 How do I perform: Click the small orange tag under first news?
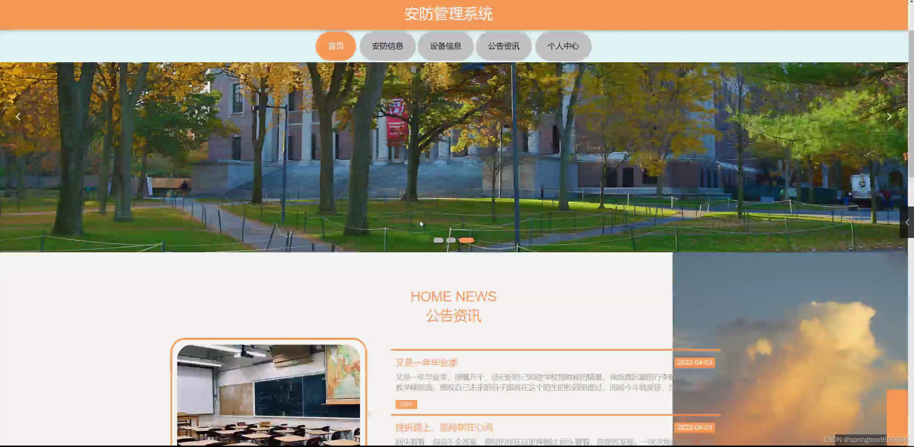tap(406, 404)
